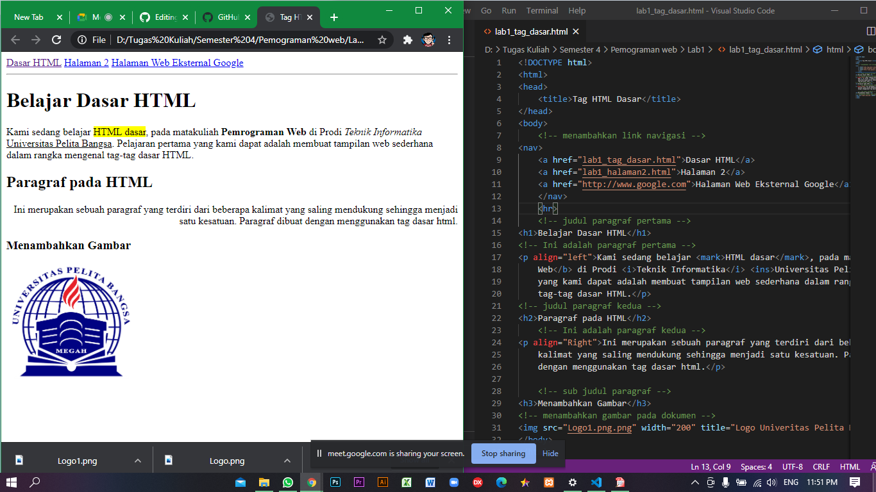
Task: Open a new Chrome tab with plus
Action: tap(333, 17)
